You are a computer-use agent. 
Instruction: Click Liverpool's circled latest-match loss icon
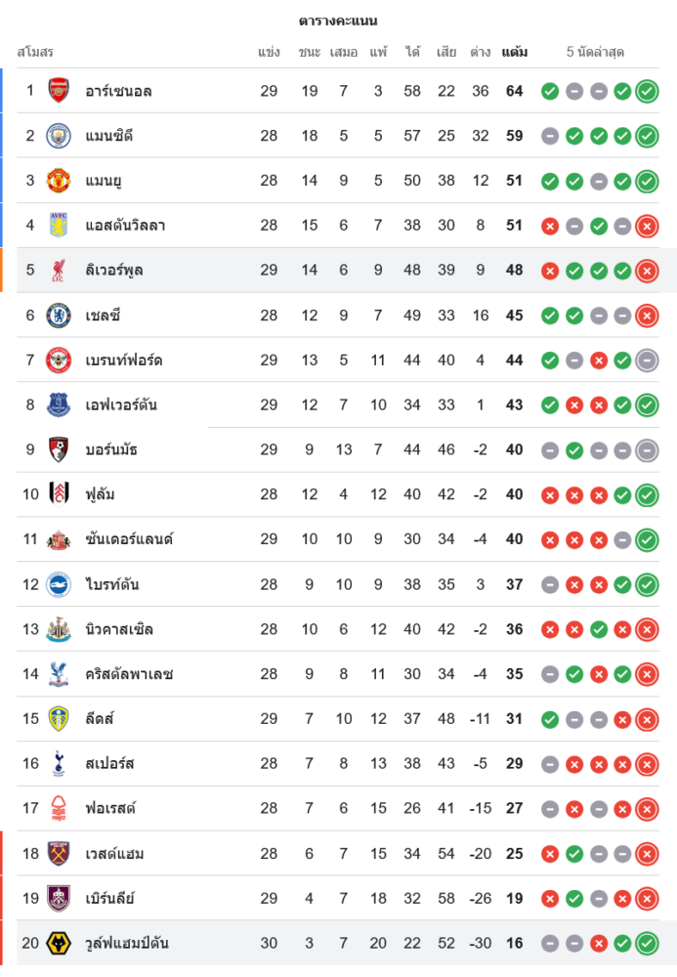click(x=647, y=271)
